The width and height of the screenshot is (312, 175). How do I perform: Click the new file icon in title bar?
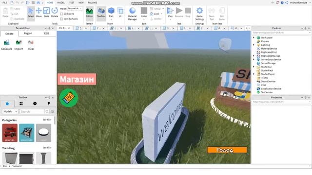(x=12, y=2)
